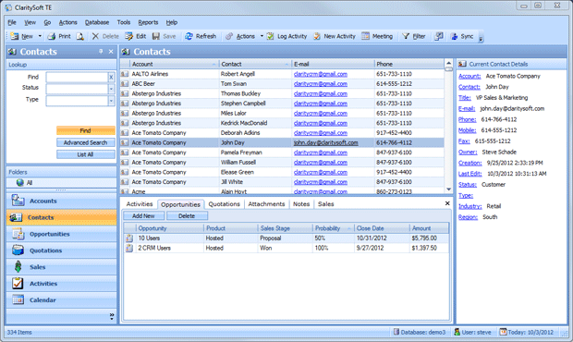Click the New record toolbar icon
573x342 pixels.
point(15,36)
